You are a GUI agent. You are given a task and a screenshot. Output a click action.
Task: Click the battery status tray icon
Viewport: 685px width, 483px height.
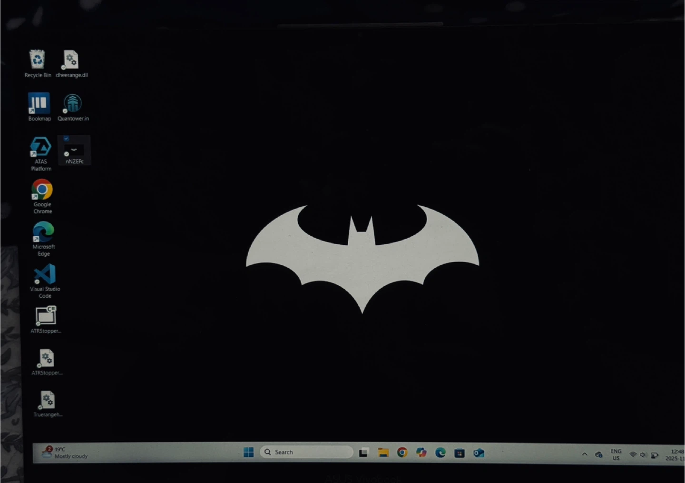coord(655,456)
